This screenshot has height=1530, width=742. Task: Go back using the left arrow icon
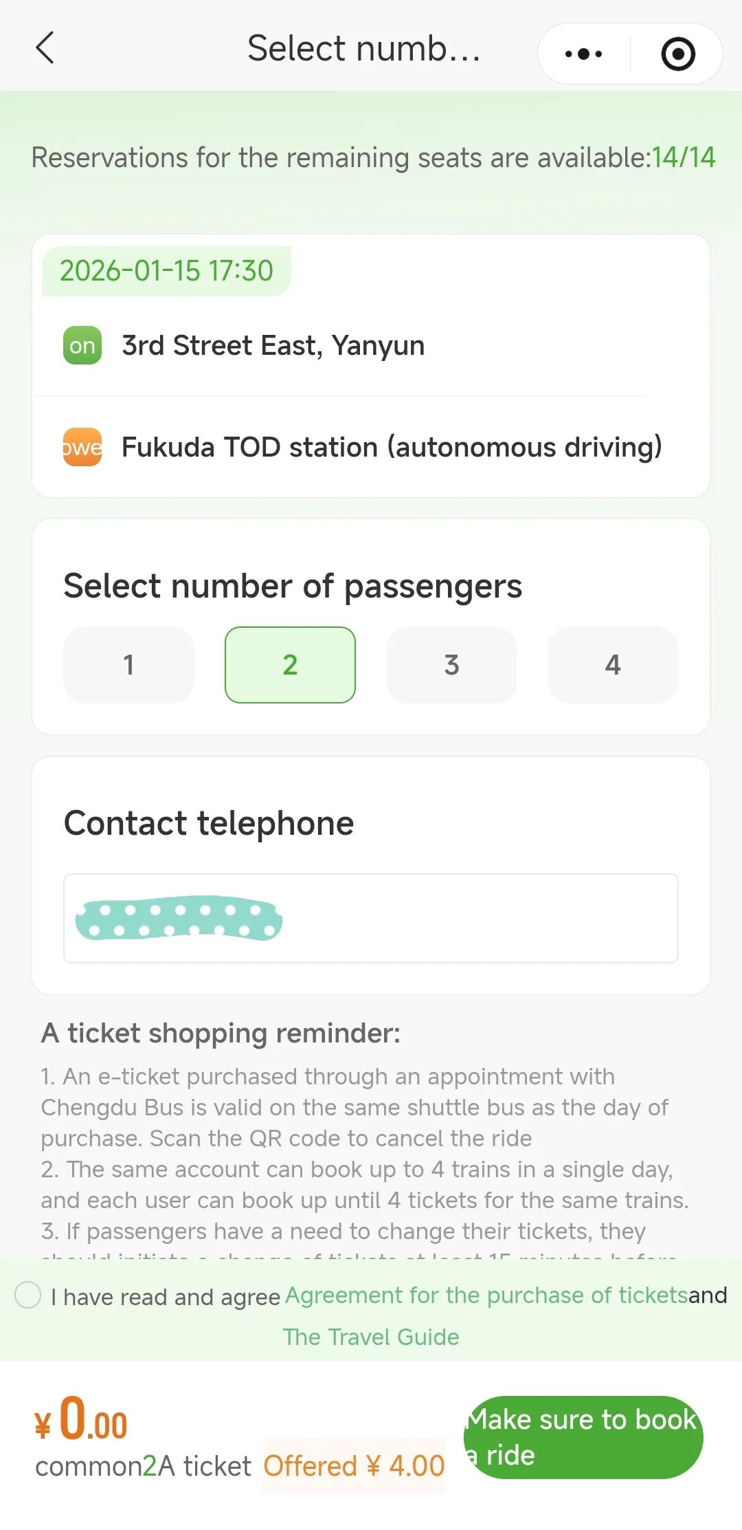[x=45, y=48]
